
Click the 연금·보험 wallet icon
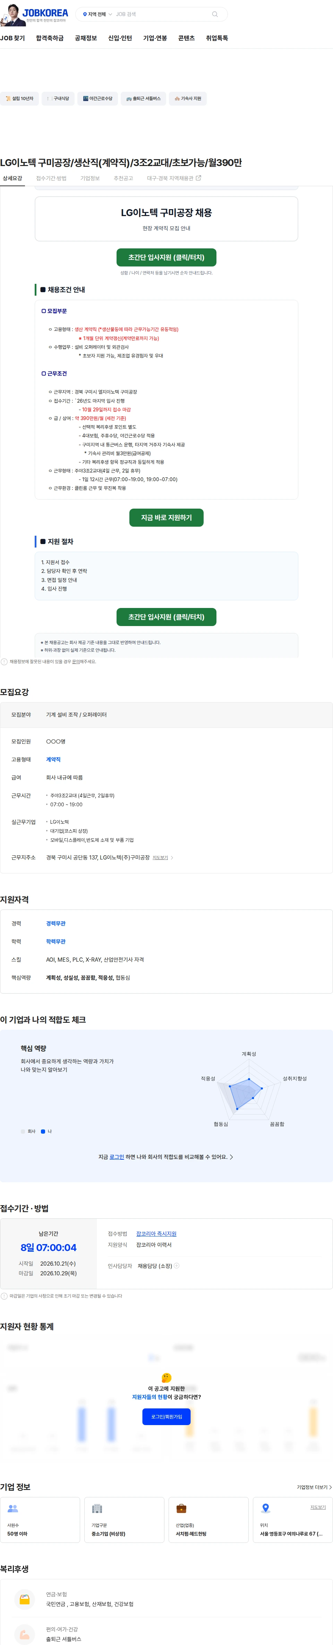tap(24, 1599)
